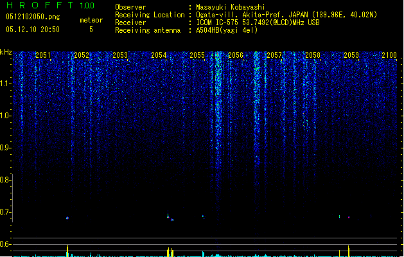Select the file name 0512102050.png

(33, 17)
